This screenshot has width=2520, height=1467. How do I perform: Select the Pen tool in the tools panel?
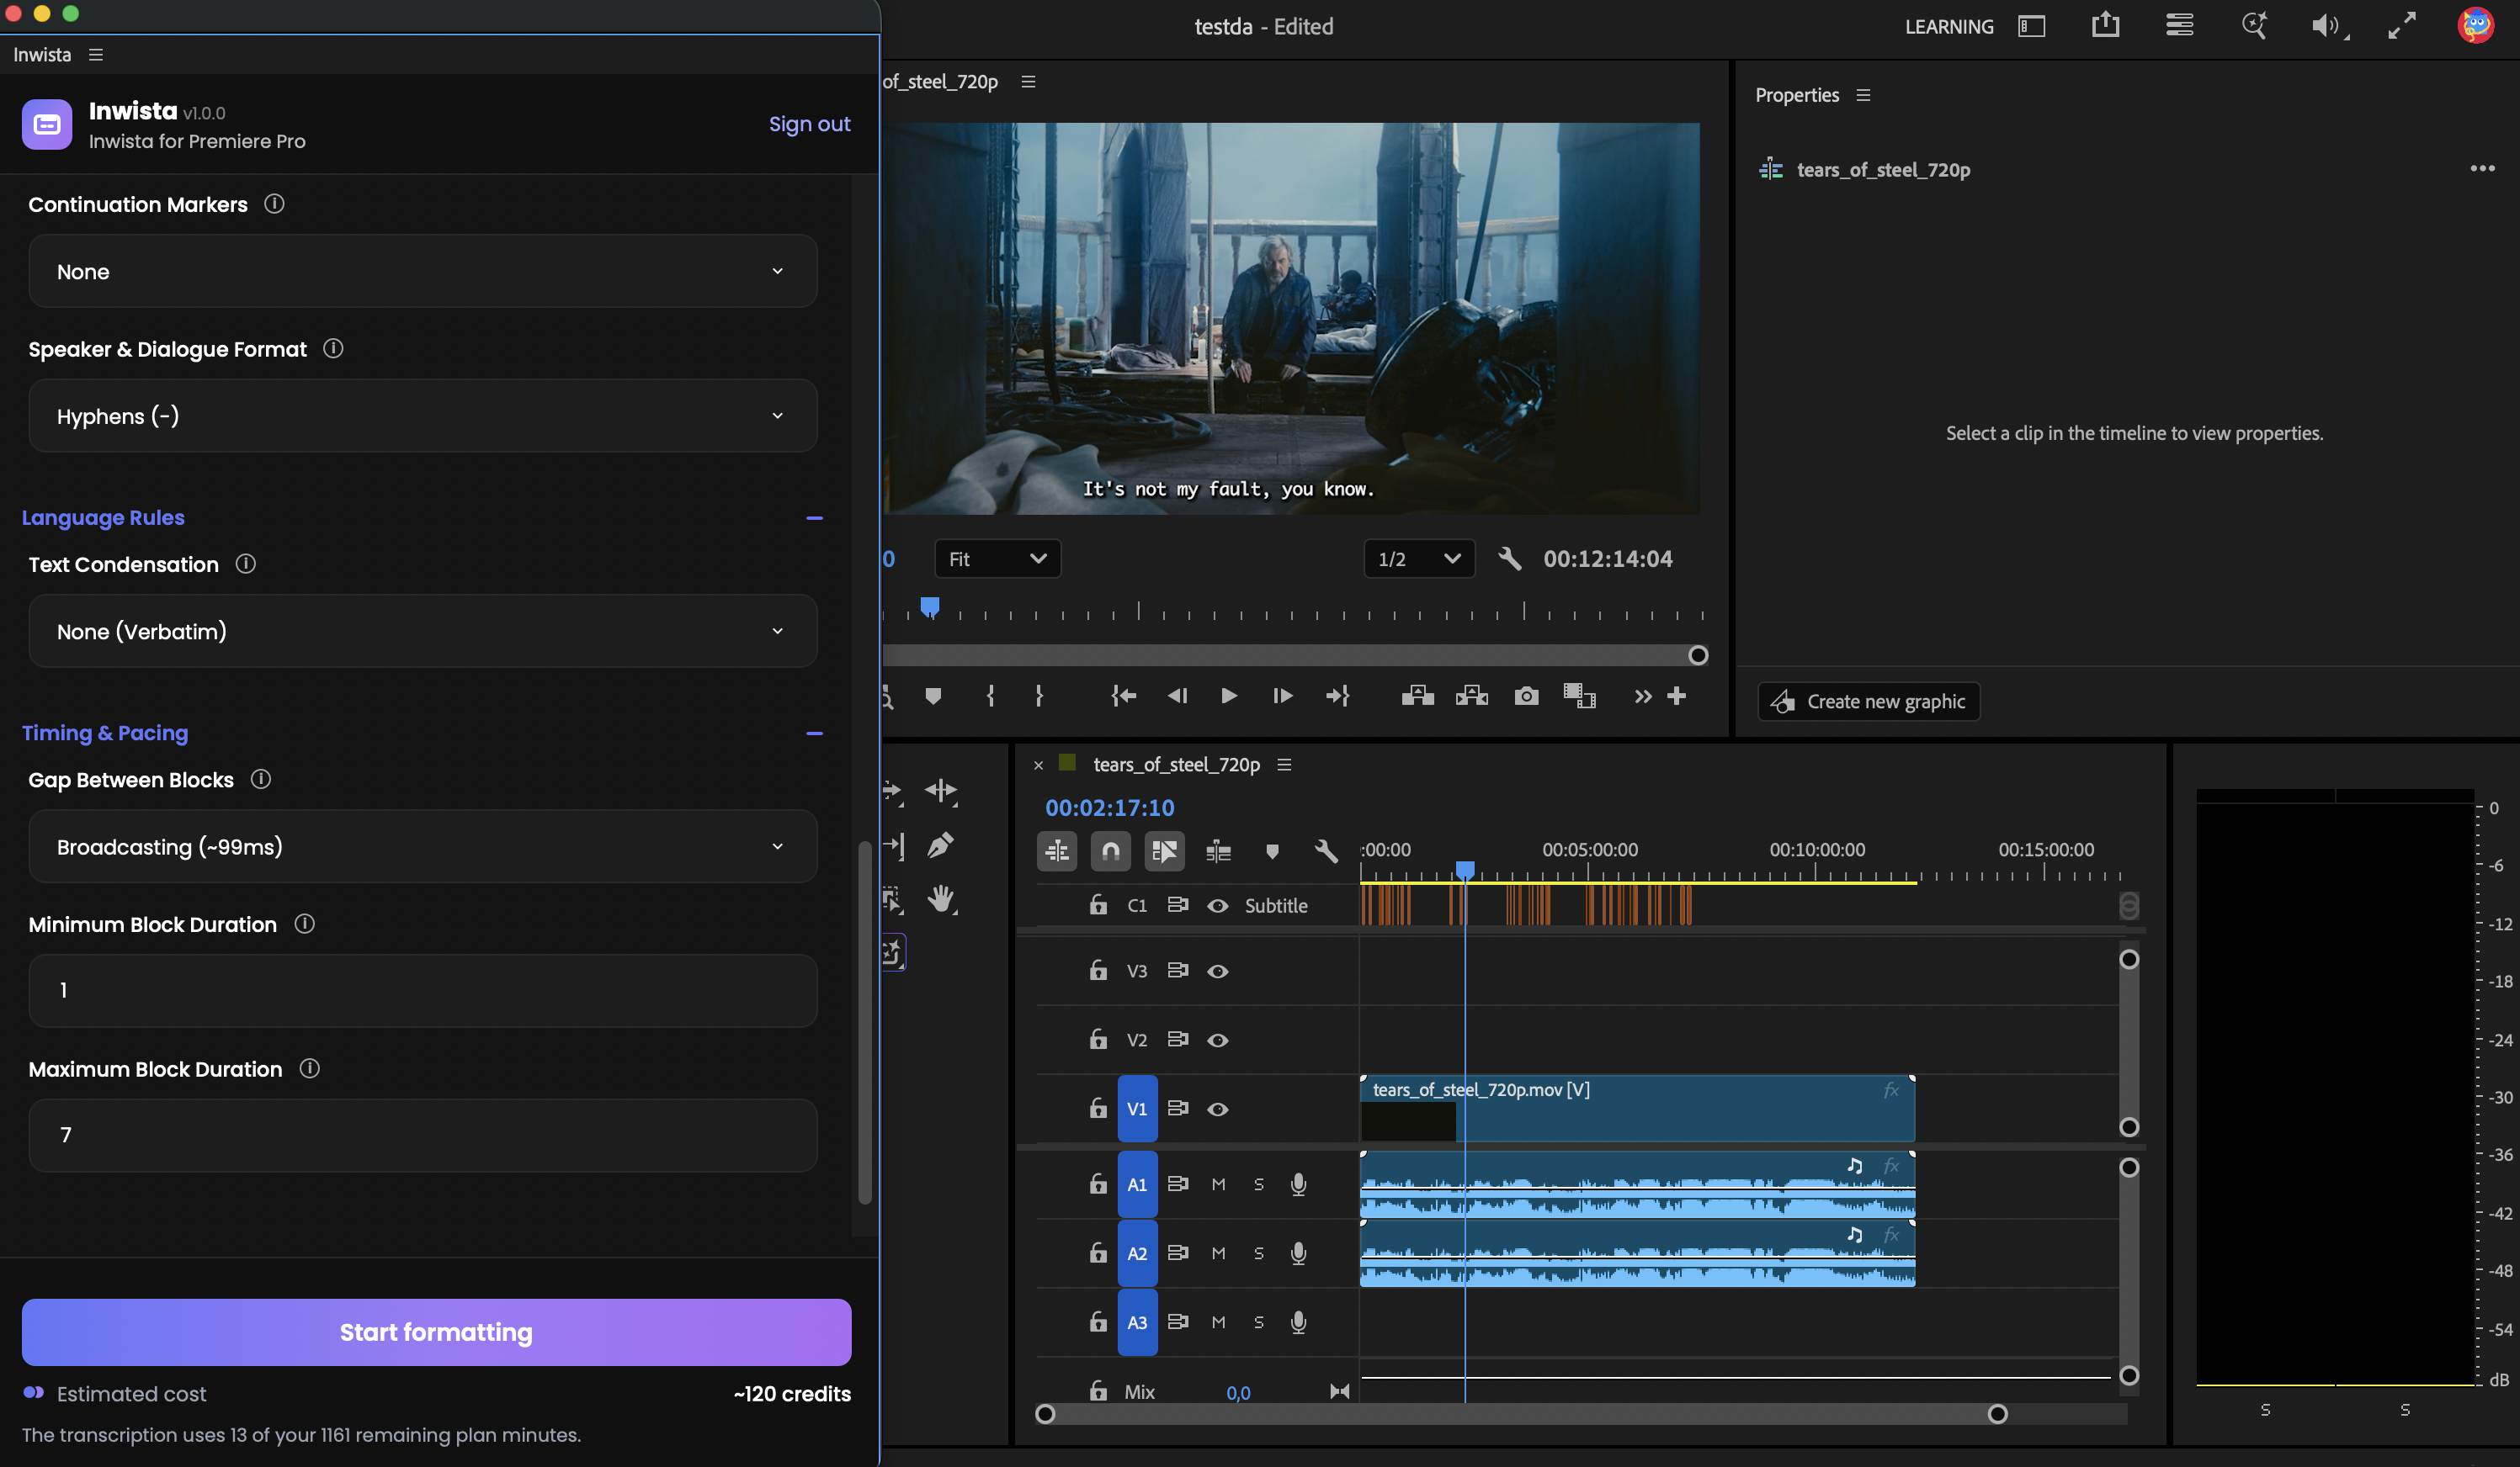click(940, 845)
